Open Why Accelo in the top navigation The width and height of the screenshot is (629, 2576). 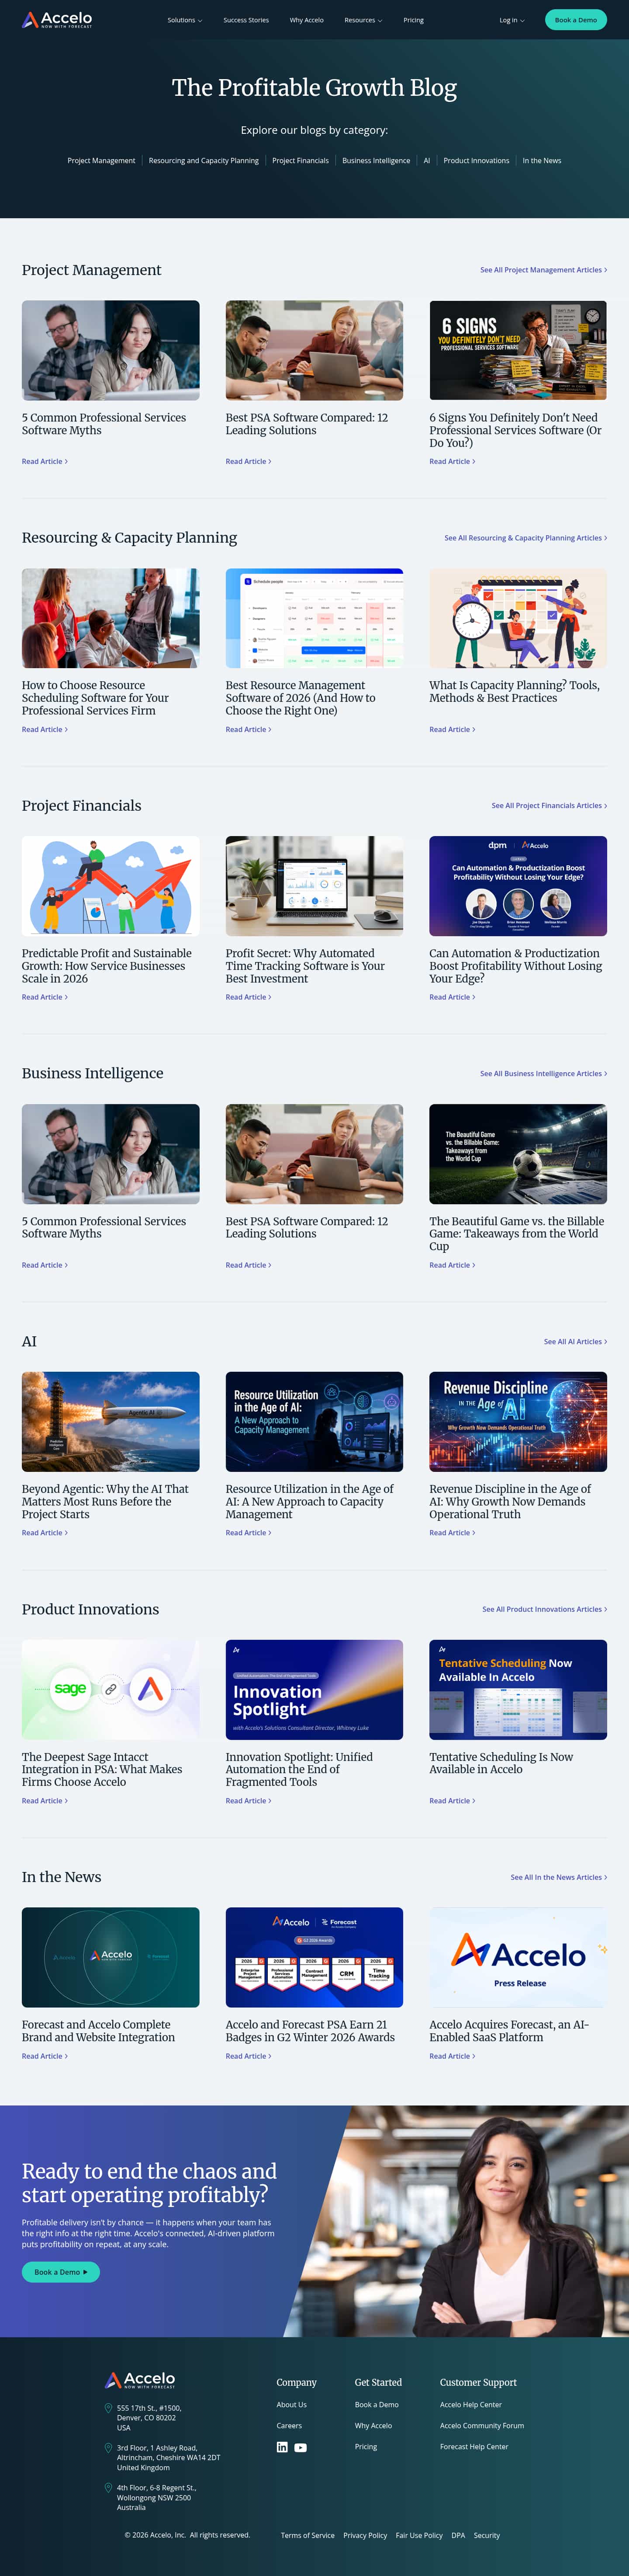tap(307, 20)
